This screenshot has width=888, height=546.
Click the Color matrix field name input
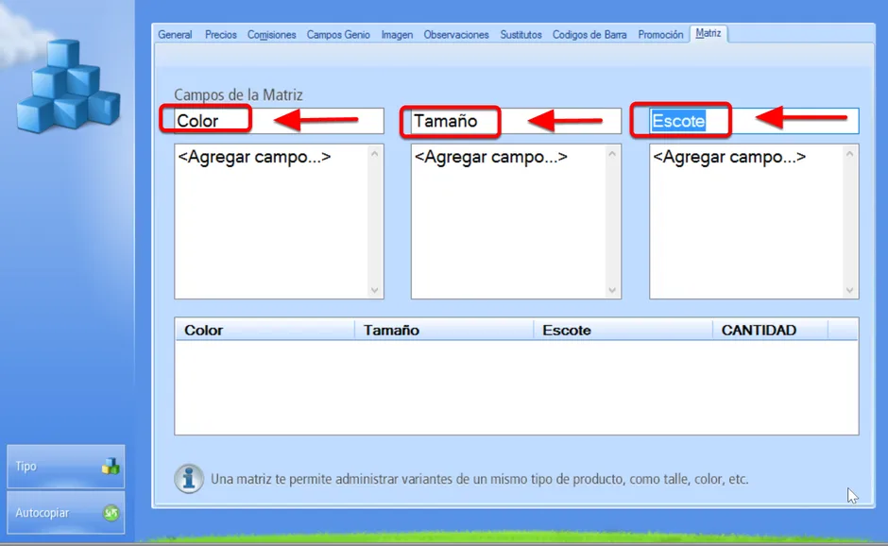coord(279,121)
